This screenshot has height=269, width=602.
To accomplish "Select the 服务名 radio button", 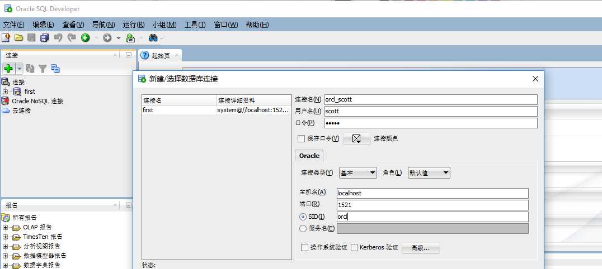I will tap(303, 229).
